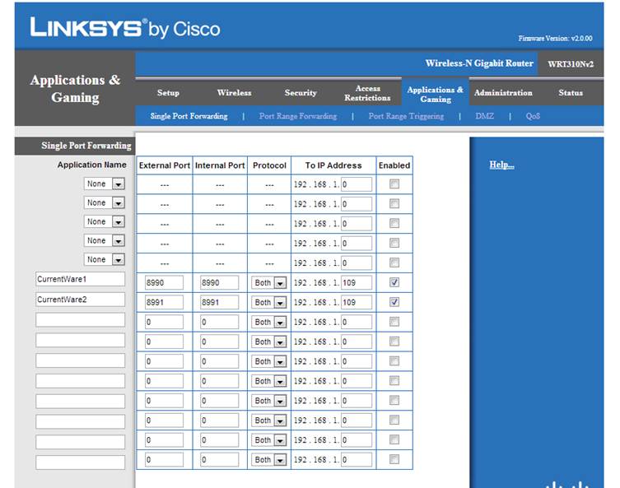Screen dimensions: 620x488
Task: Go to Port Range Triggering subpage
Action: [x=406, y=116]
